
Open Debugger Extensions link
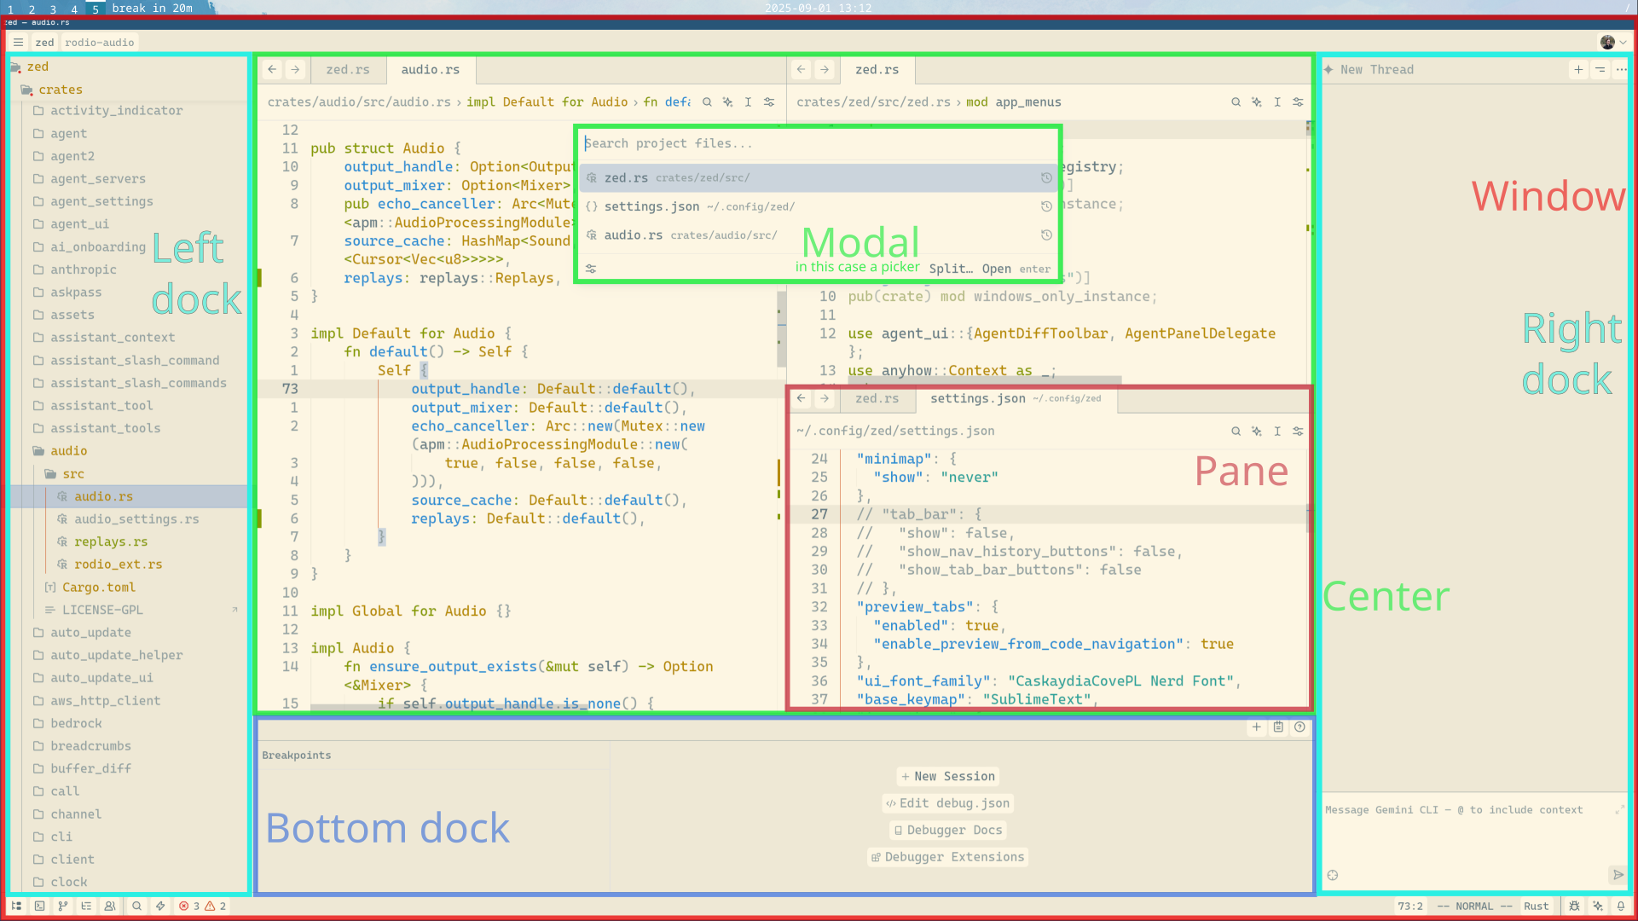point(947,857)
